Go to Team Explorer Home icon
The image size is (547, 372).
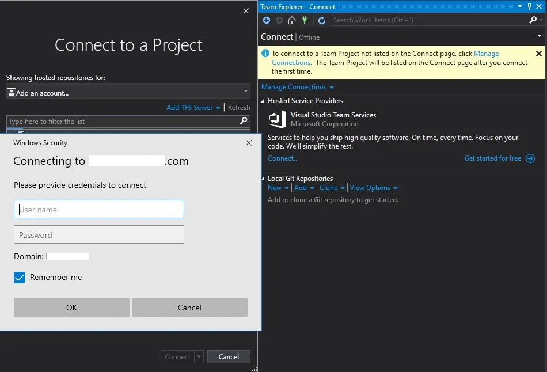[292, 20]
